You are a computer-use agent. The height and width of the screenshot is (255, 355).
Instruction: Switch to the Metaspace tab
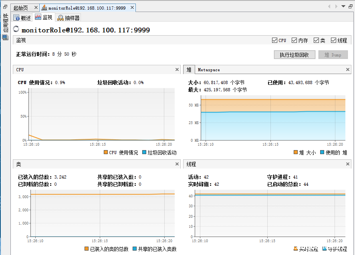pyautogui.click(x=210, y=69)
